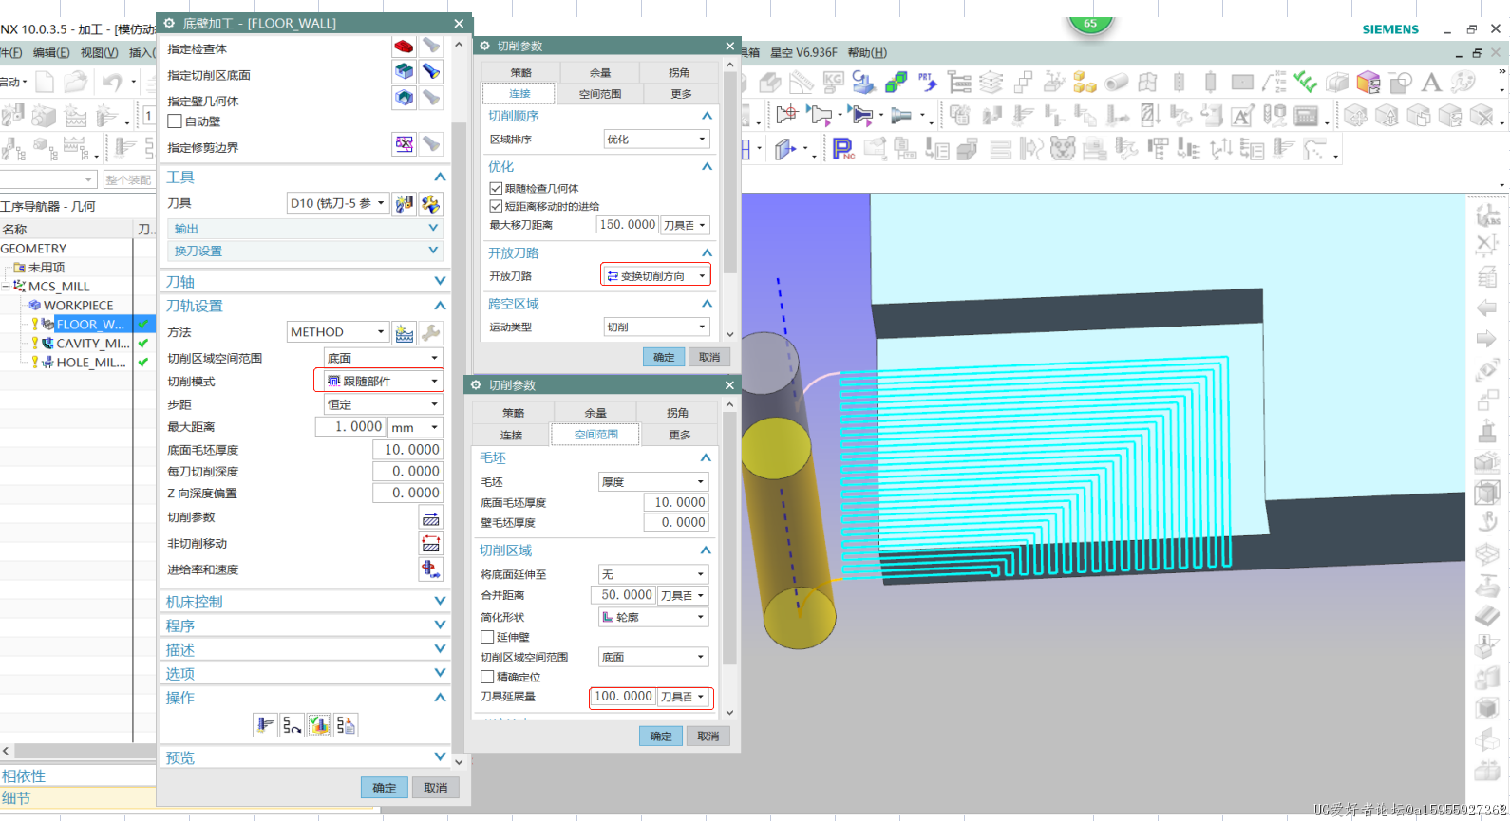The width and height of the screenshot is (1510, 821).
Task: Click 取消 in the 底壁加工 dialog
Action: (x=436, y=788)
